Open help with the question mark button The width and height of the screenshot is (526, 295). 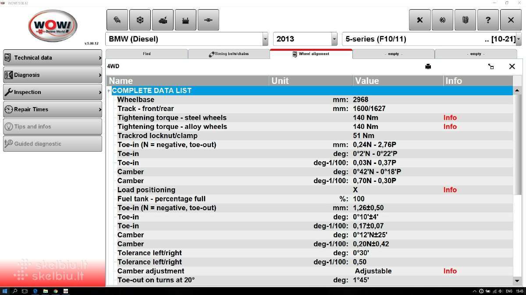click(488, 20)
